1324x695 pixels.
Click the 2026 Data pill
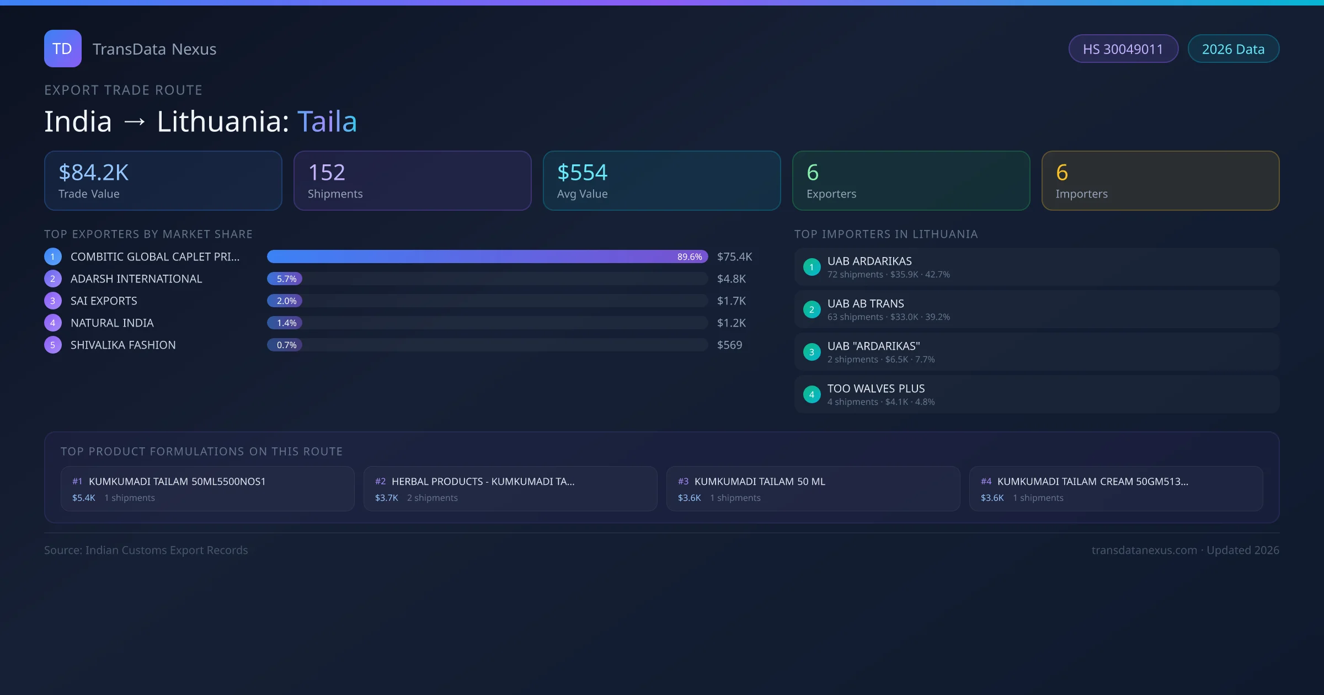point(1233,49)
